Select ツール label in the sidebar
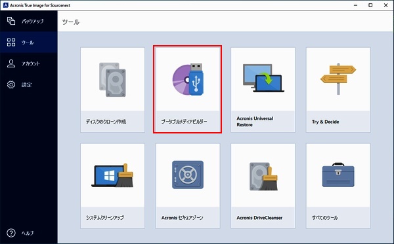Viewport: 394px width, 244px height. (28, 43)
